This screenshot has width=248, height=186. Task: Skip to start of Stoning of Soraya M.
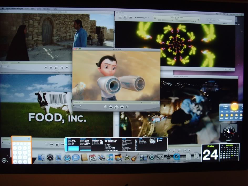tap(46, 68)
